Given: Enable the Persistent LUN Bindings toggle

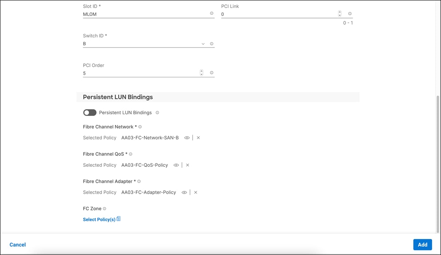Looking at the screenshot, I should (90, 112).
